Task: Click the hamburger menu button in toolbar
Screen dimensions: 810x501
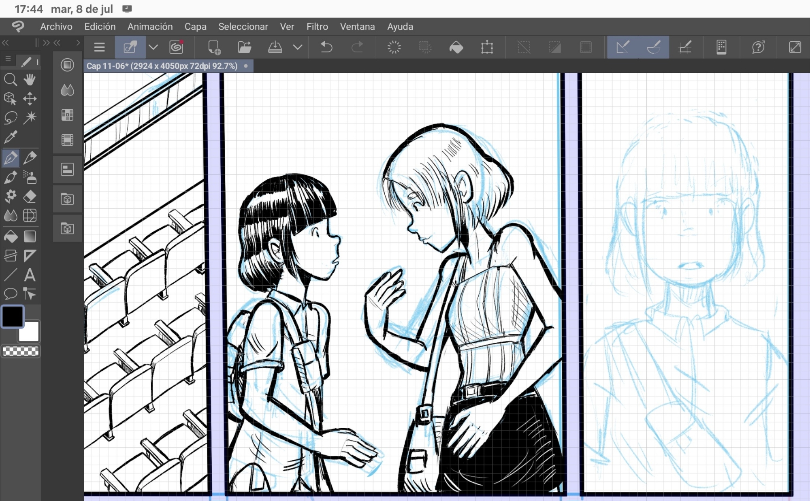Action: [x=99, y=47]
